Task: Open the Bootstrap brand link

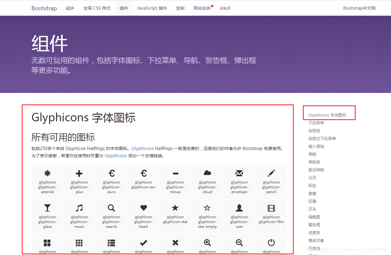Action: coord(44,8)
